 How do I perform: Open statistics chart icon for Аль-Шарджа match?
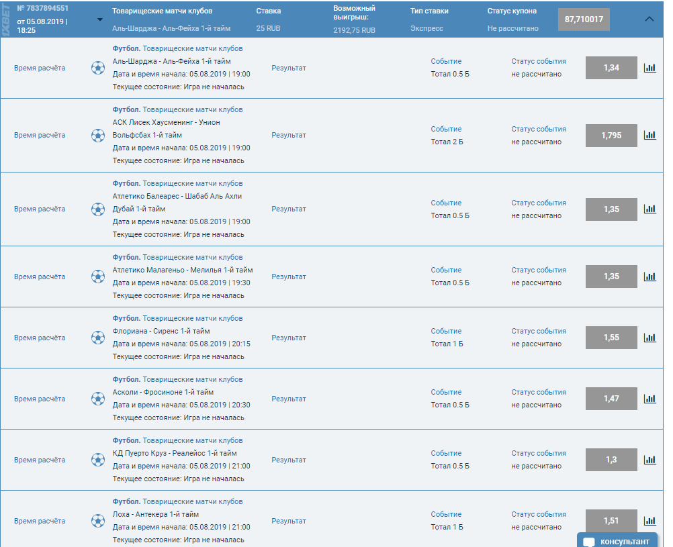[649, 68]
